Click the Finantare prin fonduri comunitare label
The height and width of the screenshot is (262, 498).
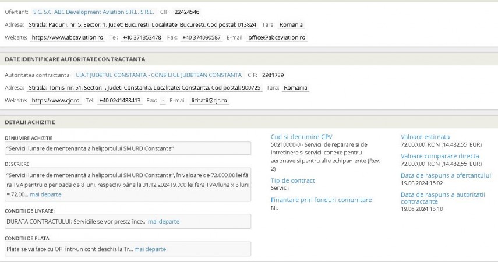pyautogui.click(x=321, y=200)
